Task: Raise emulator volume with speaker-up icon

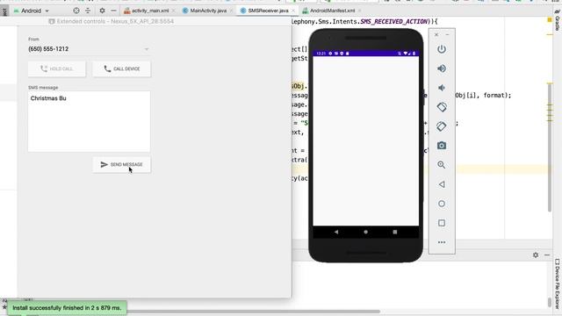Action: coord(442,68)
